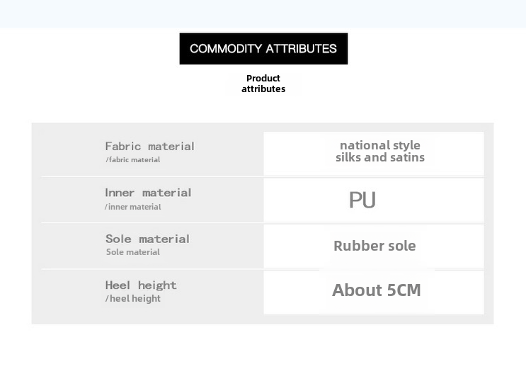Click the PU value text
The width and height of the screenshot is (526, 381).
click(362, 200)
